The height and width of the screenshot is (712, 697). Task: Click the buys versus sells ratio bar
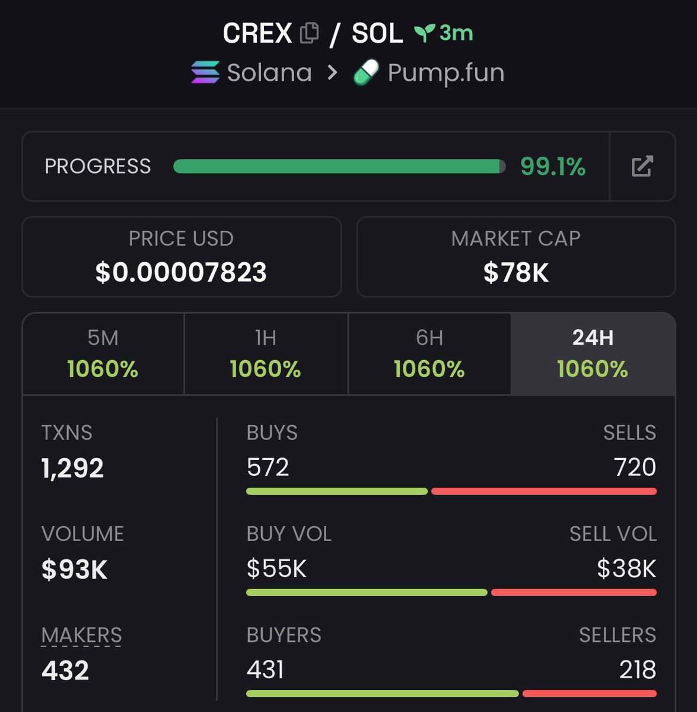451,491
